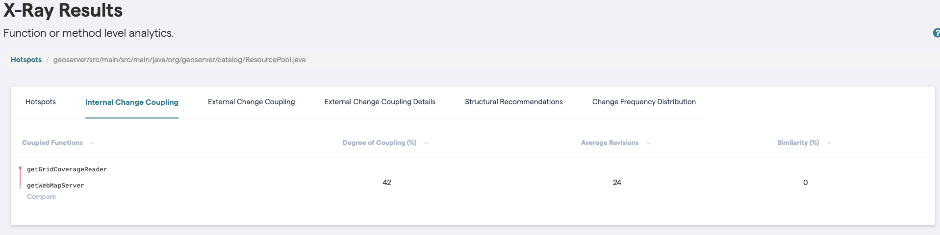Switch to External Change Coupling tab
This screenshot has width=940, height=235.
pos(251,102)
